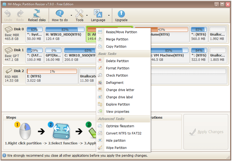Choose Wipe Partition menu entry
The height and width of the screenshot is (161, 232).
(124, 148)
